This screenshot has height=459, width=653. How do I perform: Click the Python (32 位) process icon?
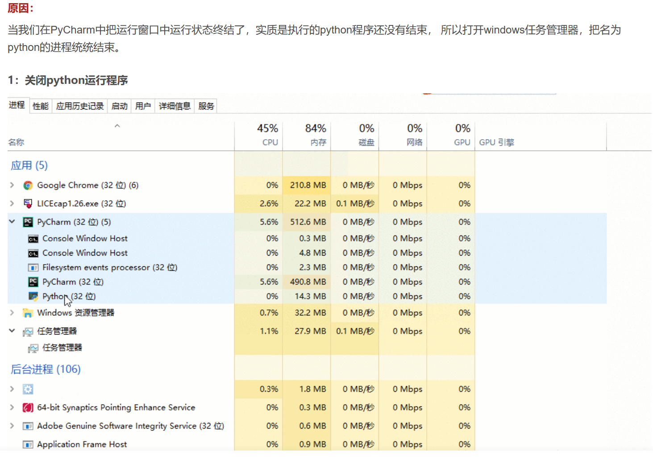[33, 296]
